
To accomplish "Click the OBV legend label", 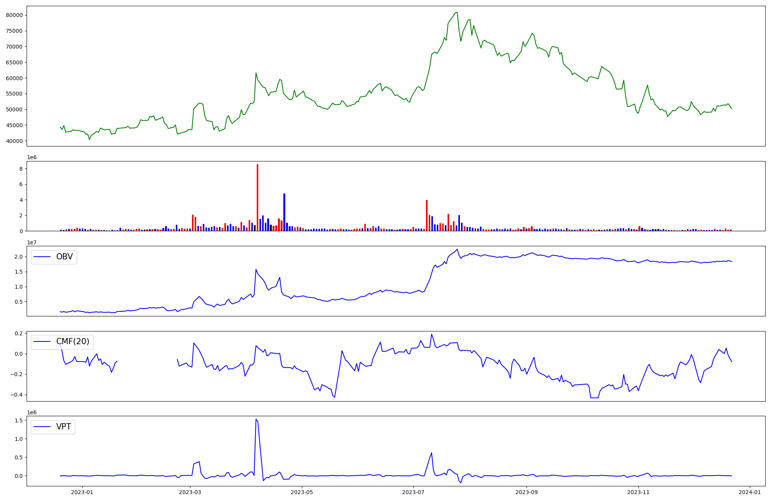I will pos(64,257).
